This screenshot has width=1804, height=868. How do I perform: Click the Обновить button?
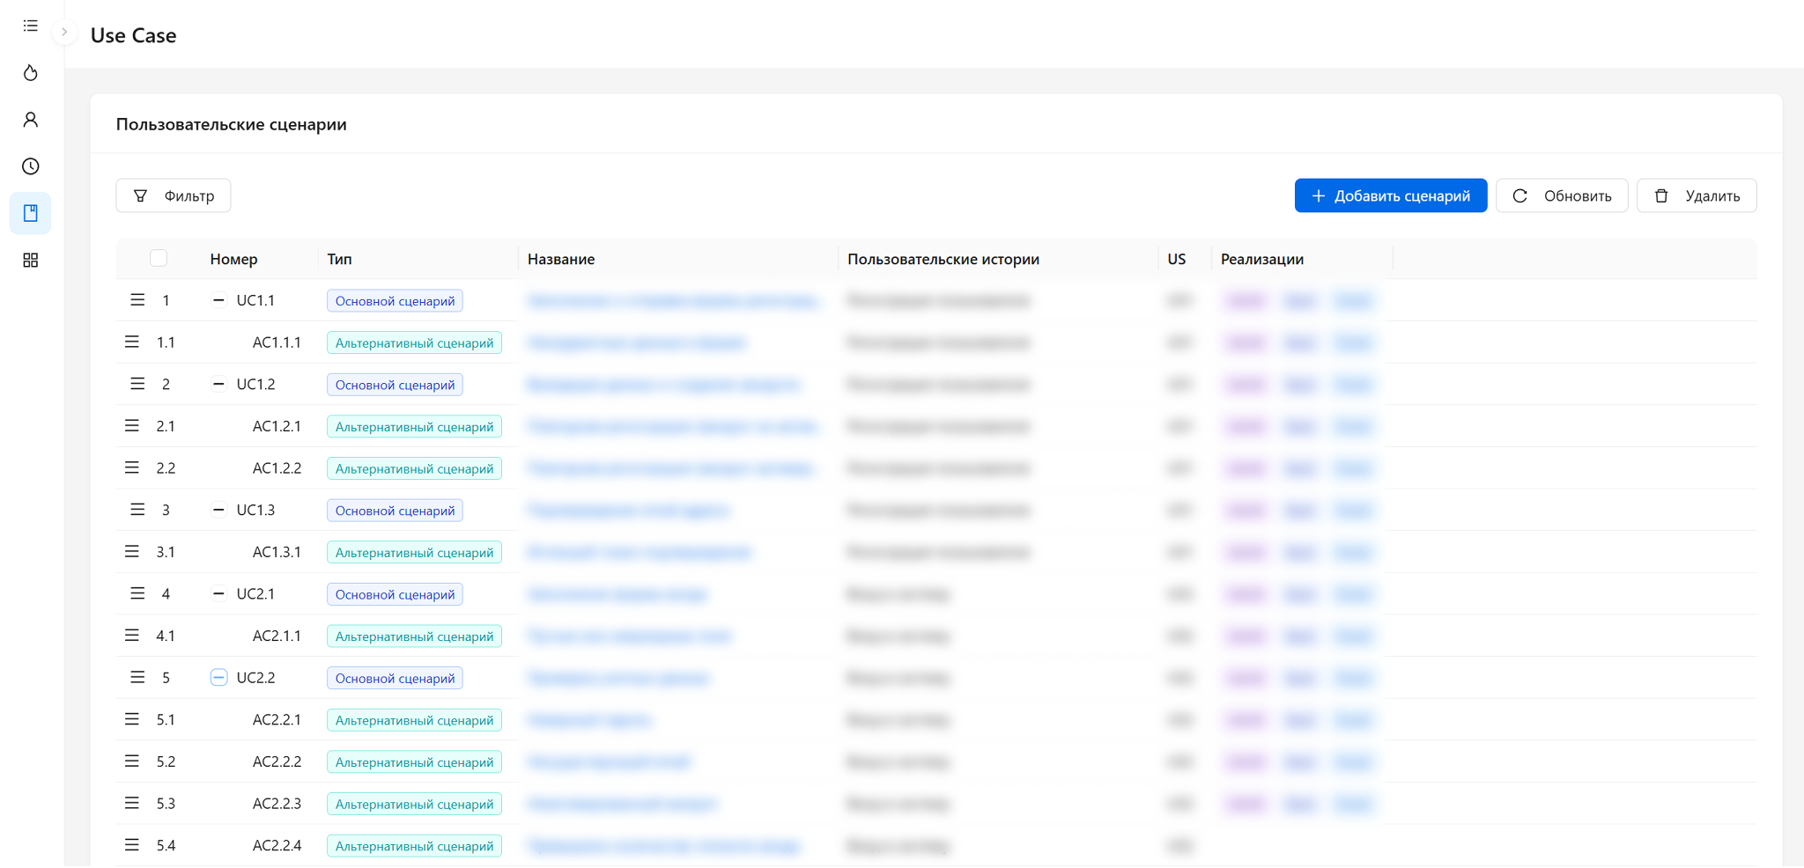coord(1561,195)
